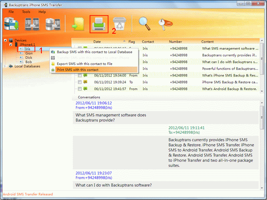This screenshot has height=200, width=267.
Task: Sort messages by the Content column header
Action: pos(207,42)
